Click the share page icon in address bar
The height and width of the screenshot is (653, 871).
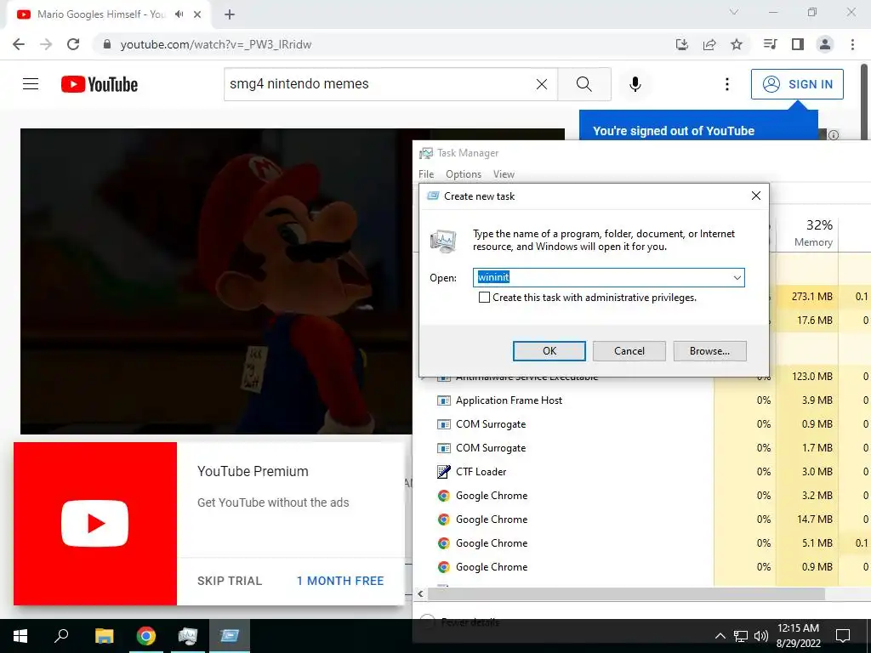click(x=709, y=44)
